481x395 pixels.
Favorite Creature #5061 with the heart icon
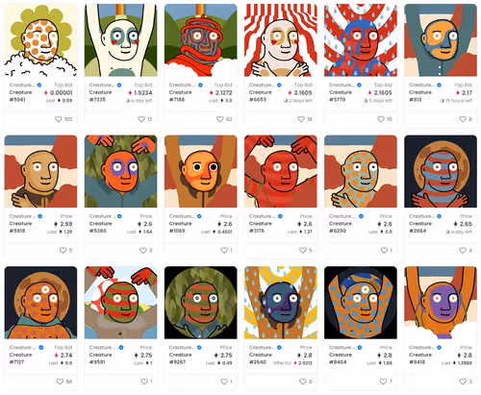59,119
